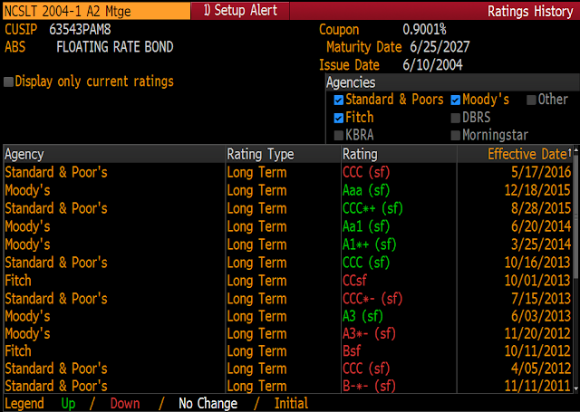
Task: Sort by the Agency column header
Action: pyautogui.click(x=114, y=154)
